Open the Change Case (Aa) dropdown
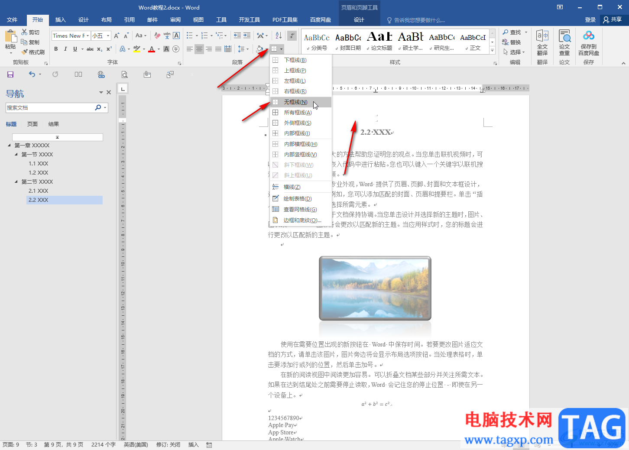The image size is (629, 450). (x=141, y=36)
